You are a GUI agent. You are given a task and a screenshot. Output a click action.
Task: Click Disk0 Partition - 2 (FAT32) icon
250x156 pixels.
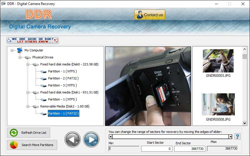coord(43,79)
